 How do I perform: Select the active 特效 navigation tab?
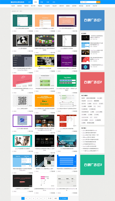point(36,2)
